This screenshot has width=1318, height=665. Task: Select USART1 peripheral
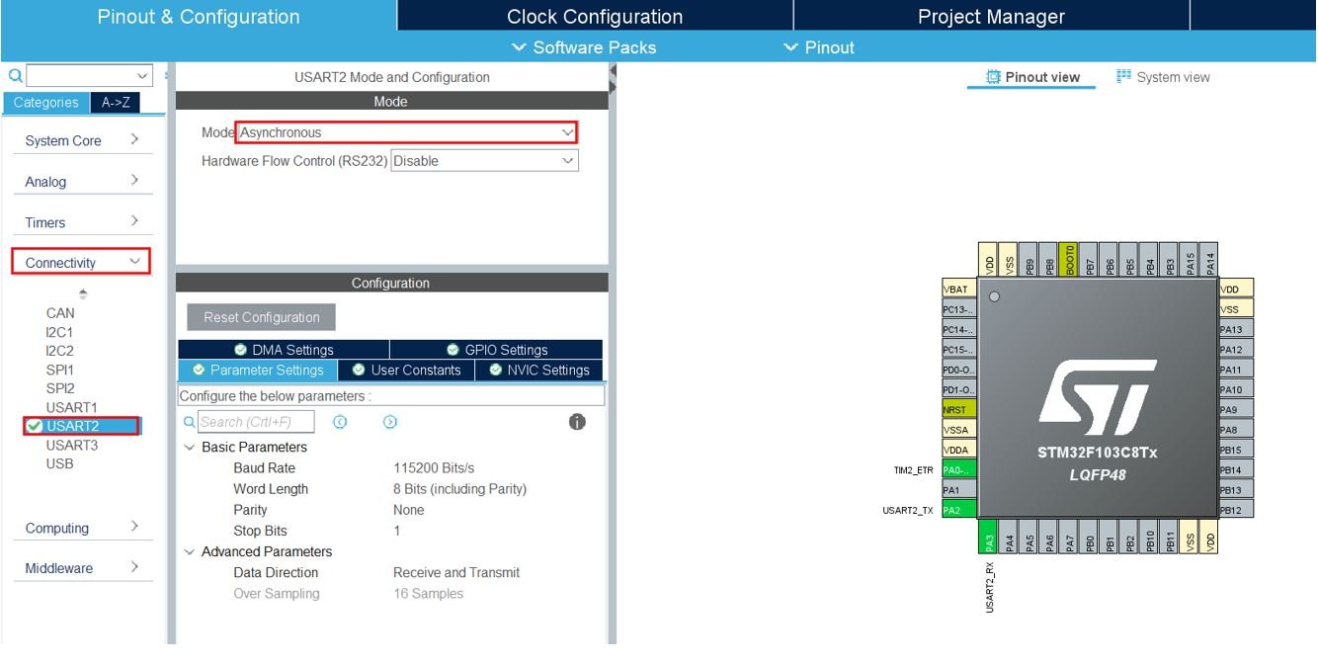point(72,407)
